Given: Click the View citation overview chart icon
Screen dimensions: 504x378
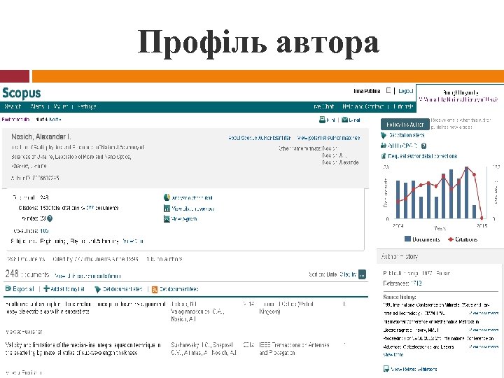Looking at the screenshot, I should coord(167,209).
